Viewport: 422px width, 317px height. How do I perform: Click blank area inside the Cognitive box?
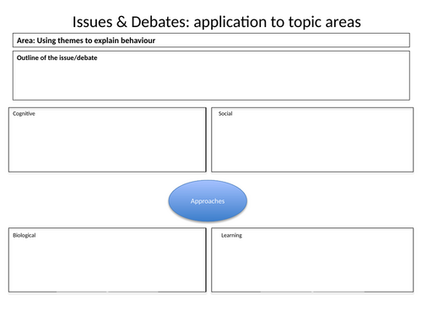tap(107, 144)
